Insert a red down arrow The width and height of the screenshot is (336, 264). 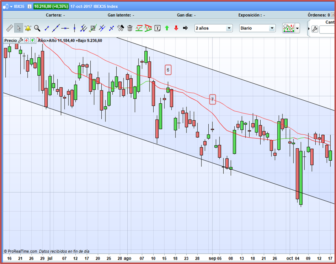click(x=176, y=28)
